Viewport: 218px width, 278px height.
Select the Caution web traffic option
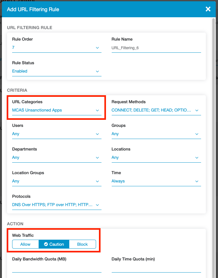tap(54, 244)
